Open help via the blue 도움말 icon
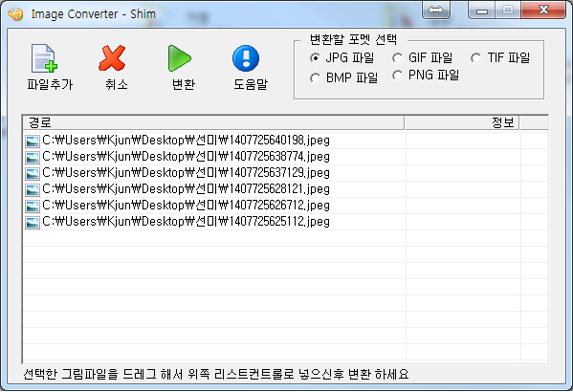 pos(246,58)
